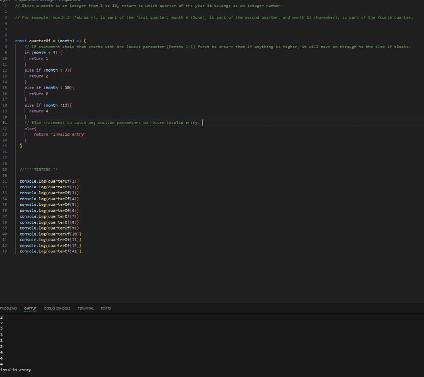Screen dimensions: 424x377
Task: Click the return 'invalid entry' code line
Action: click(x=60, y=134)
